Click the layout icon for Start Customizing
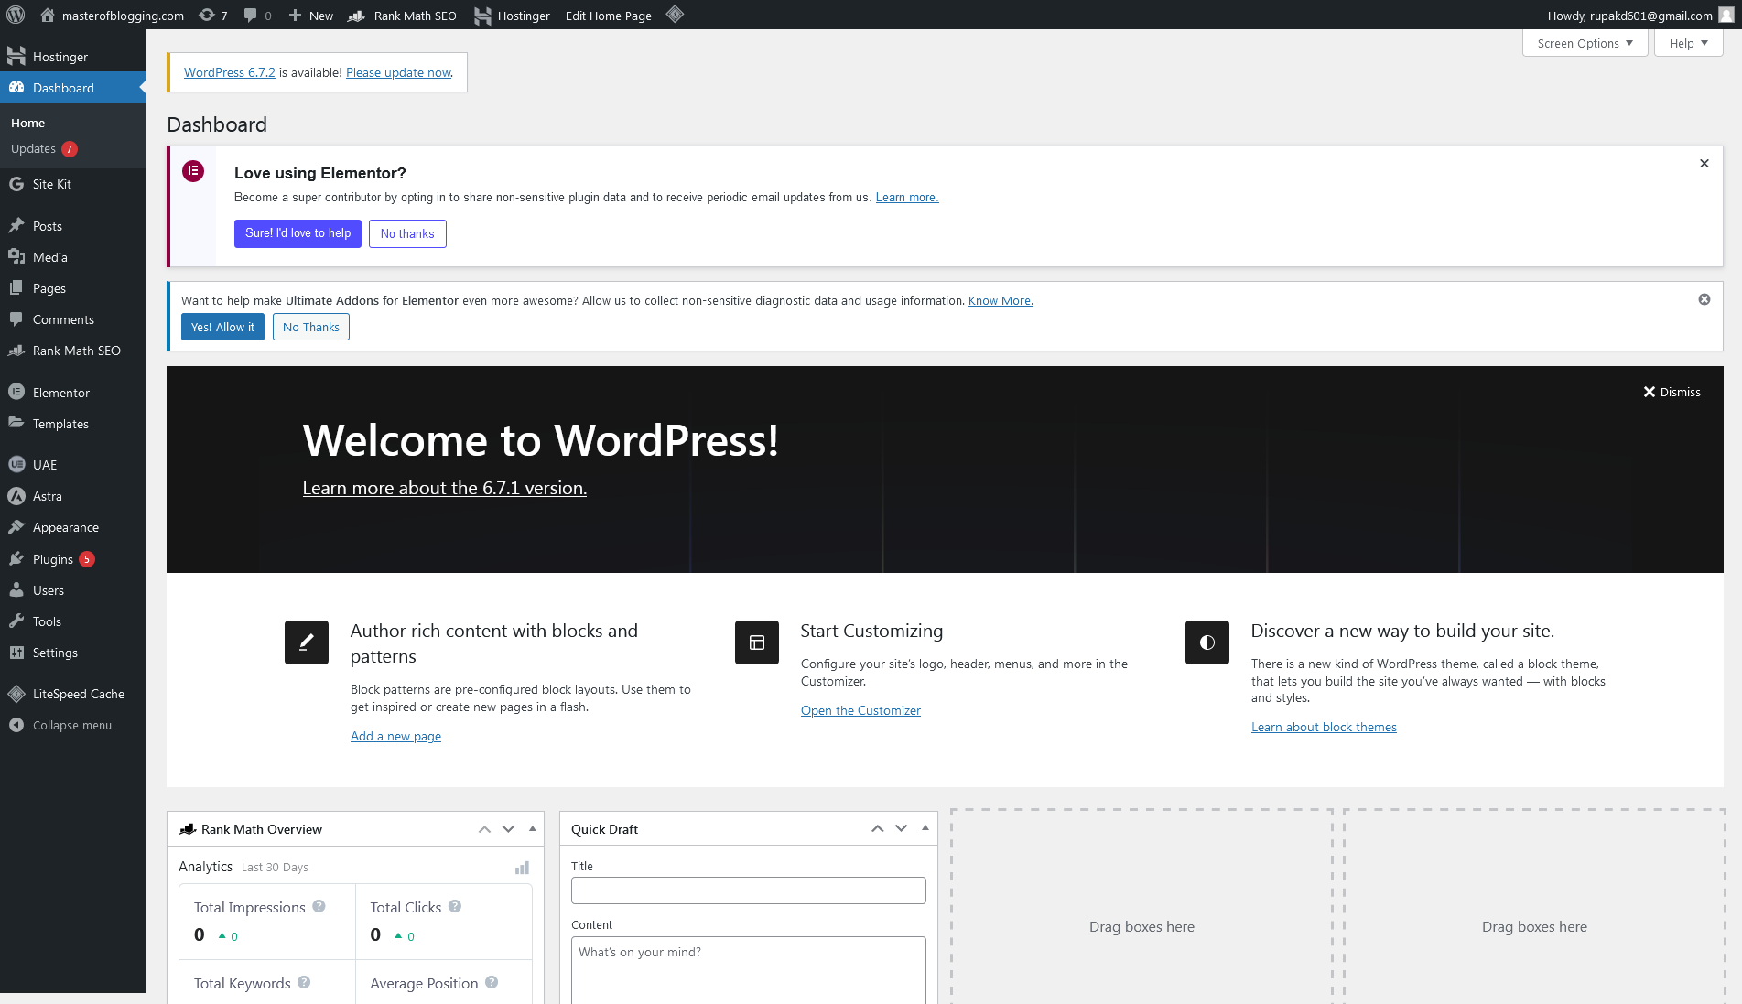Image resolution: width=1742 pixels, height=1004 pixels. pyautogui.click(x=757, y=642)
